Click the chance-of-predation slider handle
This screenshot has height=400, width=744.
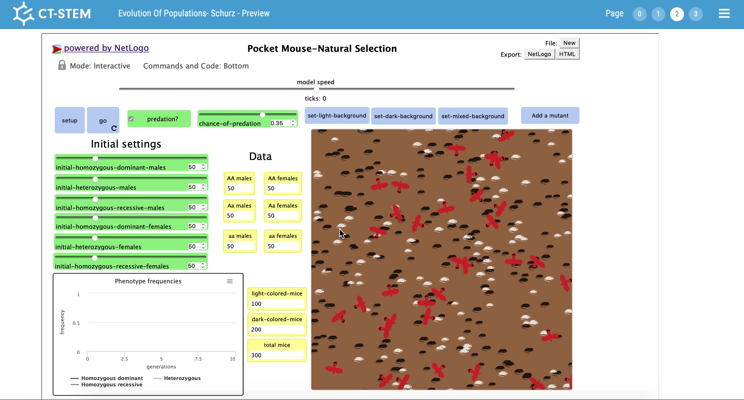(262, 115)
